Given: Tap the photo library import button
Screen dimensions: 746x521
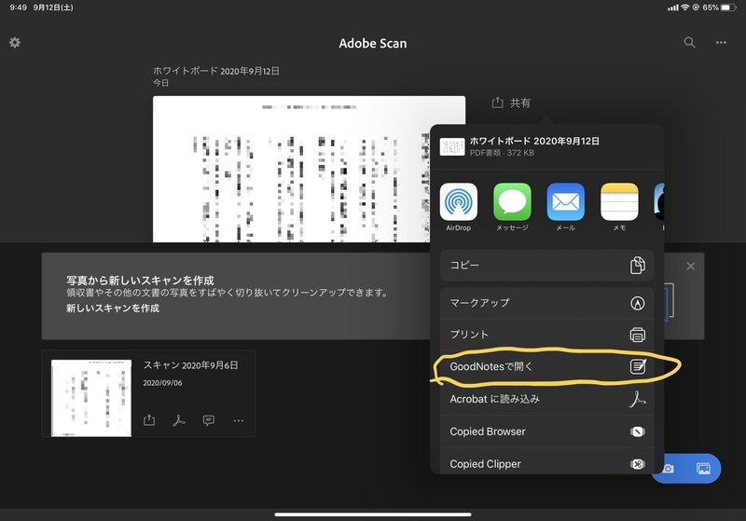Looking at the screenshot, I should pyautogui.click(x=704, y=469).
